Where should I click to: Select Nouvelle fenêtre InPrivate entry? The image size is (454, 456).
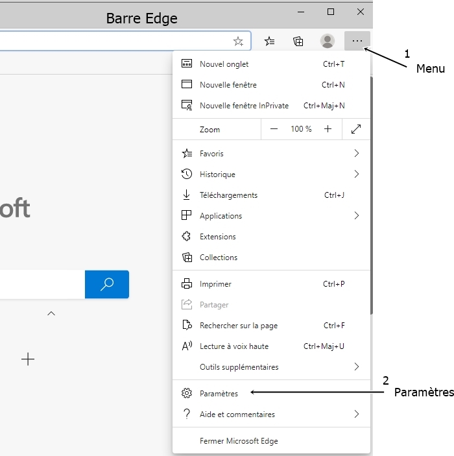tap(271, 105)
